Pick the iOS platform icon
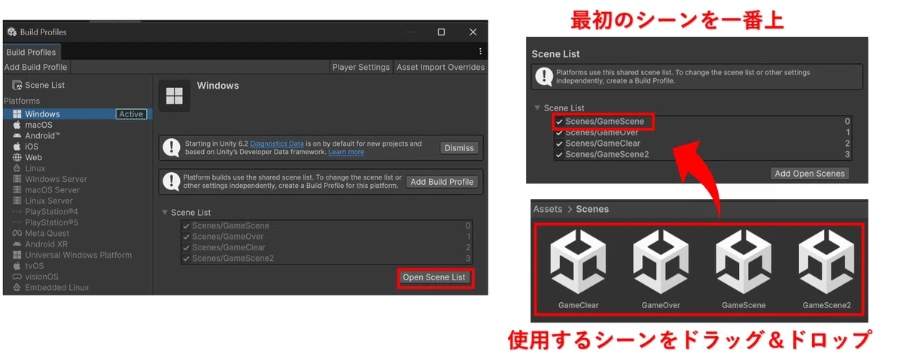903x360 pixels. (17, 147)
